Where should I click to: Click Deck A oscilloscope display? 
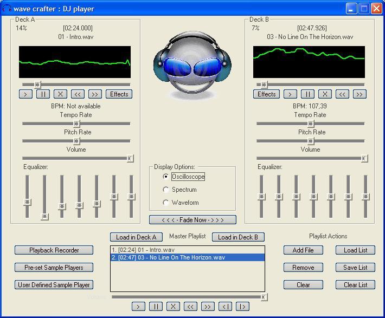click(x=75, y=62)
